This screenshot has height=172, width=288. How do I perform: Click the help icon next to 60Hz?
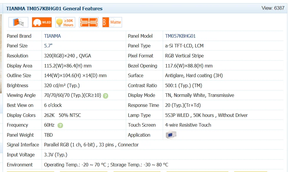coord(60,125)
